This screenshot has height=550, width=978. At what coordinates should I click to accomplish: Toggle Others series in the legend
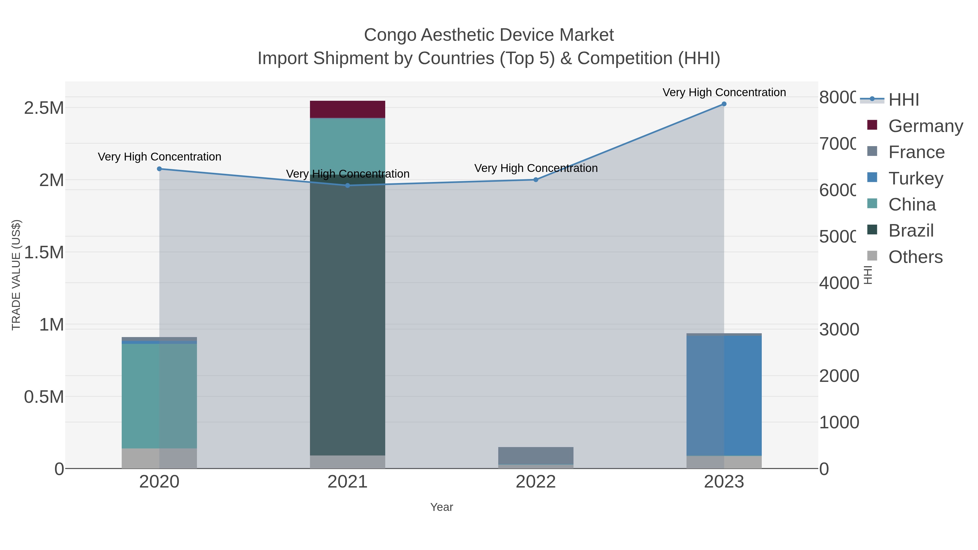pyautogui.click(x=905, y=257)
